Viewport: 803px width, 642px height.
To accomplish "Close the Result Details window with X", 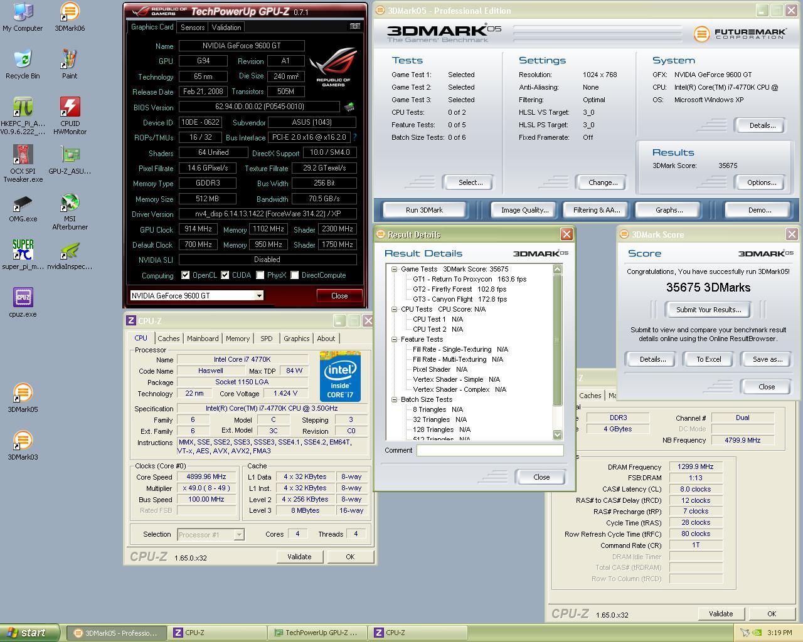I will pos(566,234).
